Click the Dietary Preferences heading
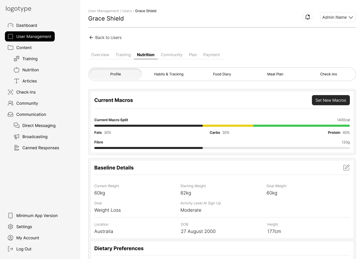The height and width of the screenshot is (259, 364). [x=119, y=248]
